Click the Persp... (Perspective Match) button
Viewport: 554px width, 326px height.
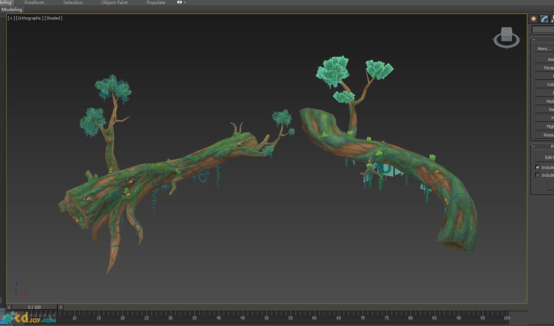tap(544, 68)
